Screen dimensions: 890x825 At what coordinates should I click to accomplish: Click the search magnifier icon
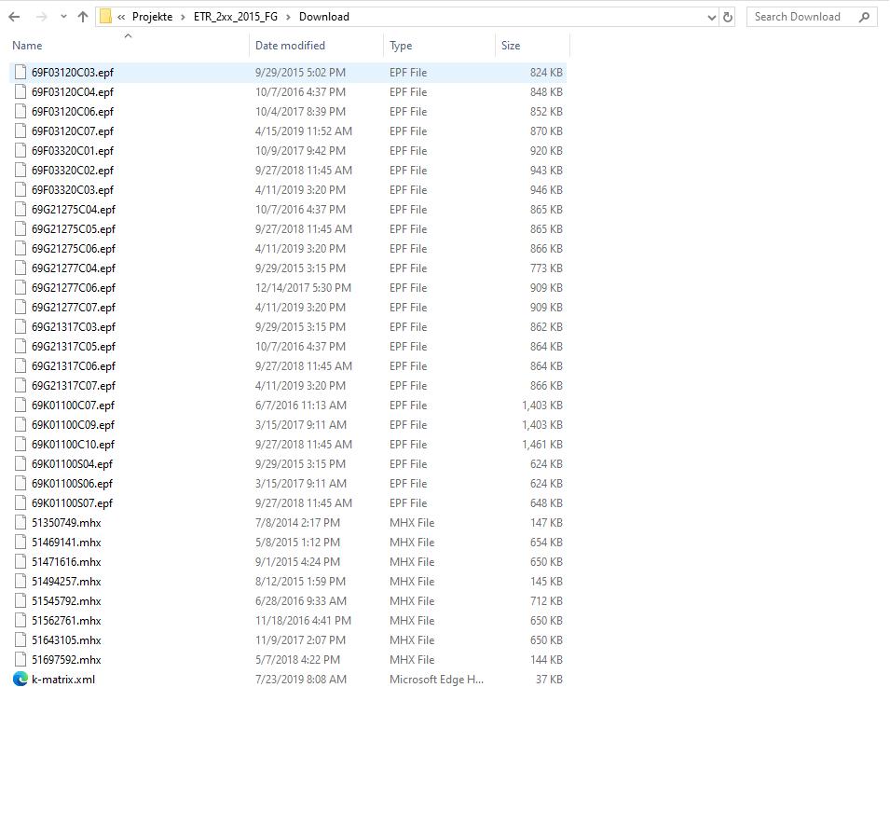pyautogui.click(x=864, y=17)
